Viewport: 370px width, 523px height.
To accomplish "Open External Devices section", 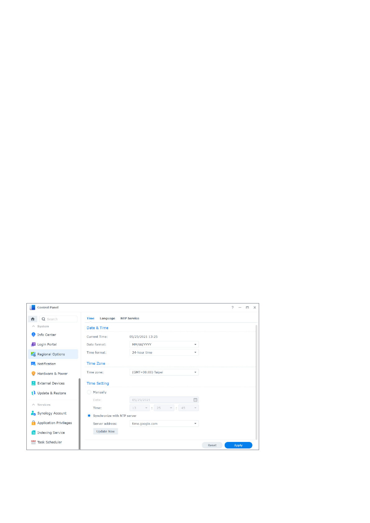I will pyautogui.click(x=51, y=383).
